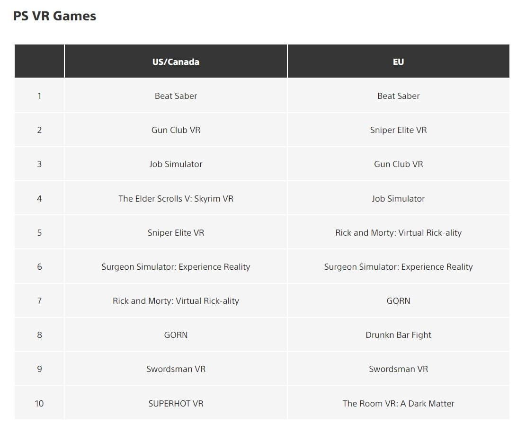Click The Room VR: A Dark Matter
The width and height of the screenshot is (517, 424).
[x=398, y=404]
